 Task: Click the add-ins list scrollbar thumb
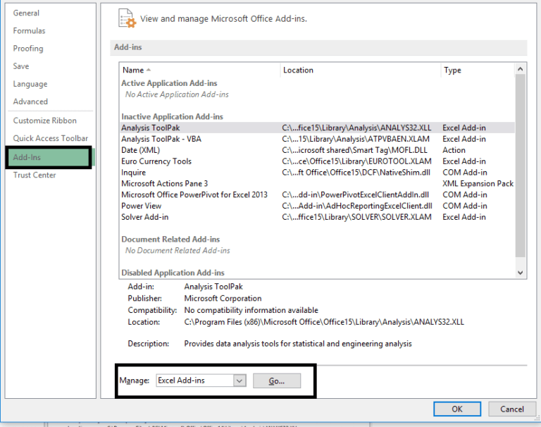pos(521,166)
